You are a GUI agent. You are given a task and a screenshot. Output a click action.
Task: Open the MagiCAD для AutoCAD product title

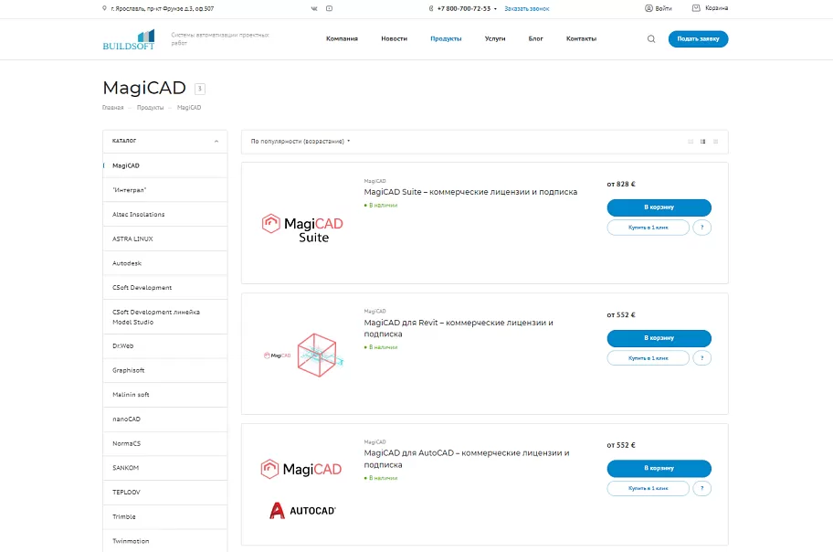(x=467, y=459)
